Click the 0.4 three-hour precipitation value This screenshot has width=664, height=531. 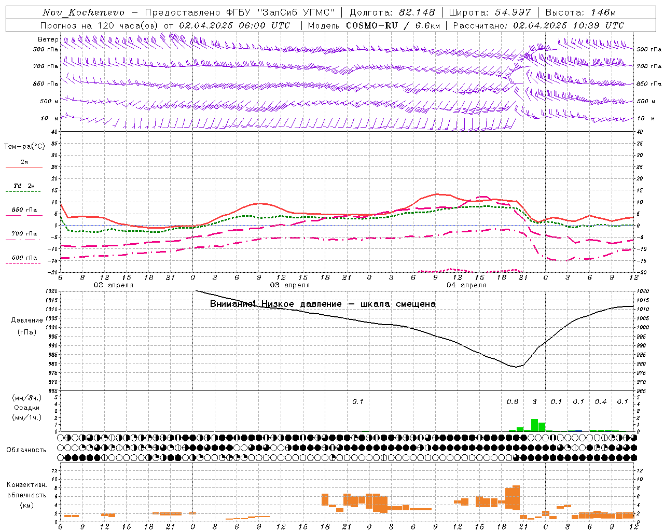click(601, 401)
